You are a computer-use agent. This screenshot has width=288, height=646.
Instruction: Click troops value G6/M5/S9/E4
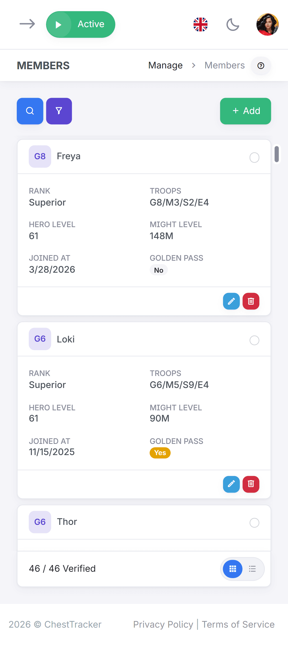(179, 385)
